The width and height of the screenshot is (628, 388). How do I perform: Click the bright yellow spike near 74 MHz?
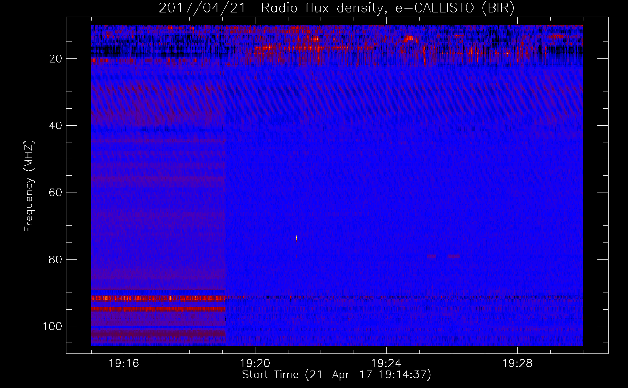[x=297, y=238]
